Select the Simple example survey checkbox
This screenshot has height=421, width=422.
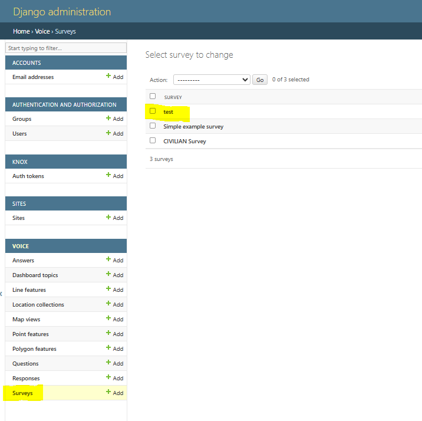coord(153,126)
